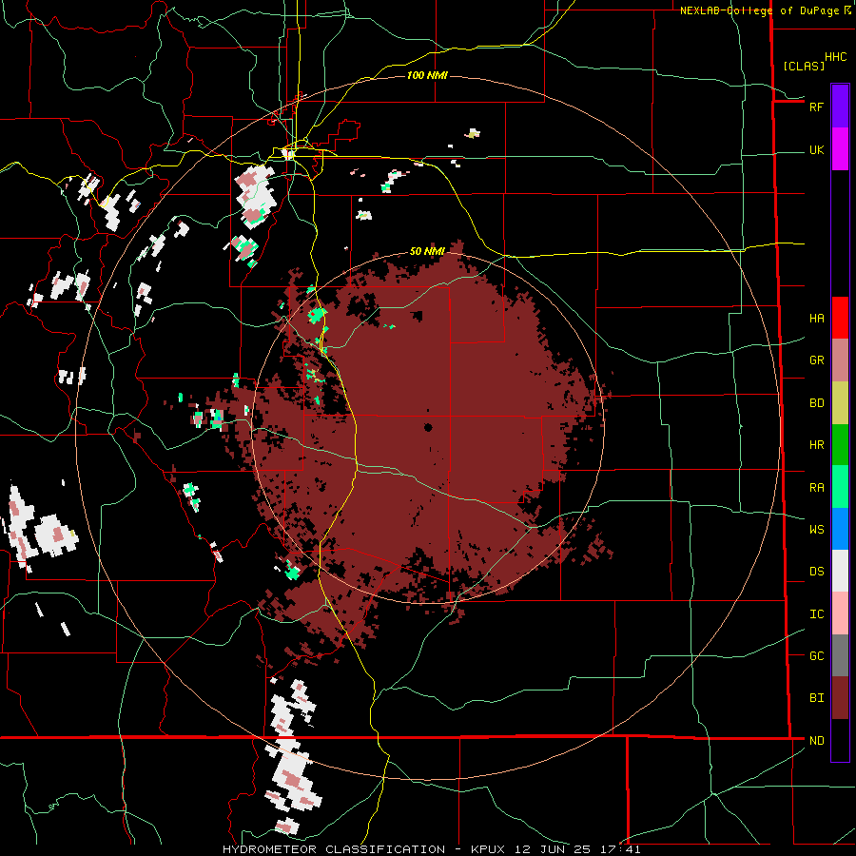
Task: Select the 'GC' legend label
Action: [x=816, y=655]
